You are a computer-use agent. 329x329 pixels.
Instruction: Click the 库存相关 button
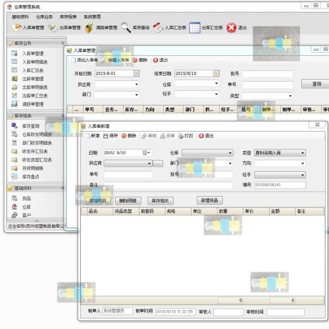pyautogui.click(x=161, y=201)
